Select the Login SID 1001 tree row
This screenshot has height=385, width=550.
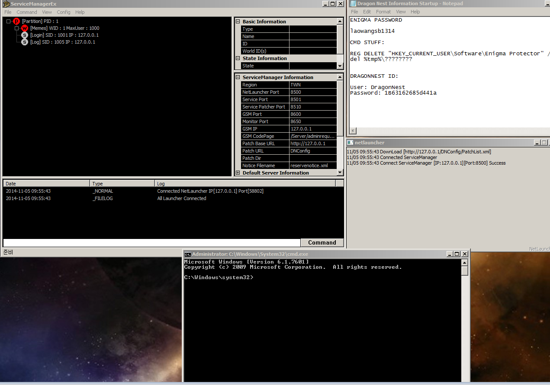click(x=64, y=35)
